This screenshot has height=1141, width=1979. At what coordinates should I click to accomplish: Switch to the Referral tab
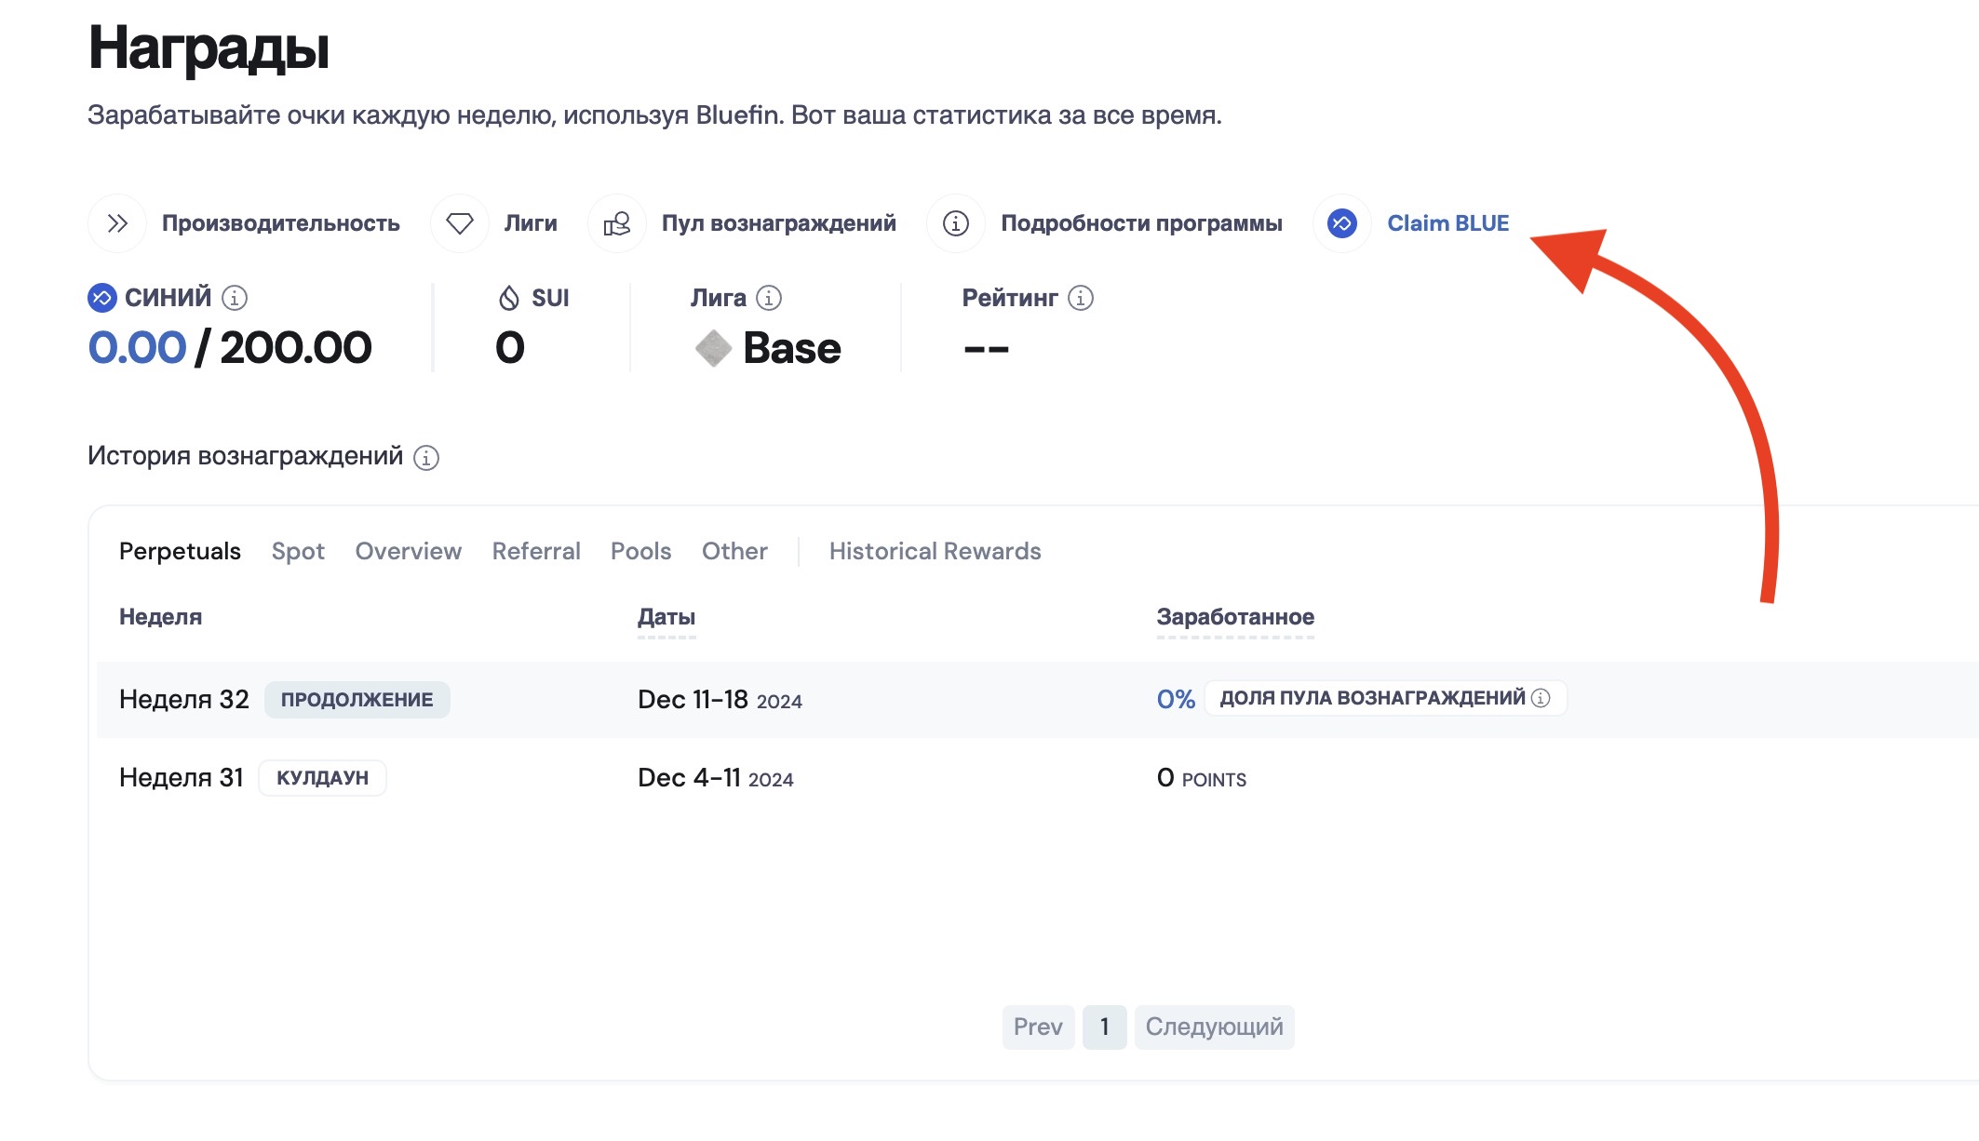[536, 551]
